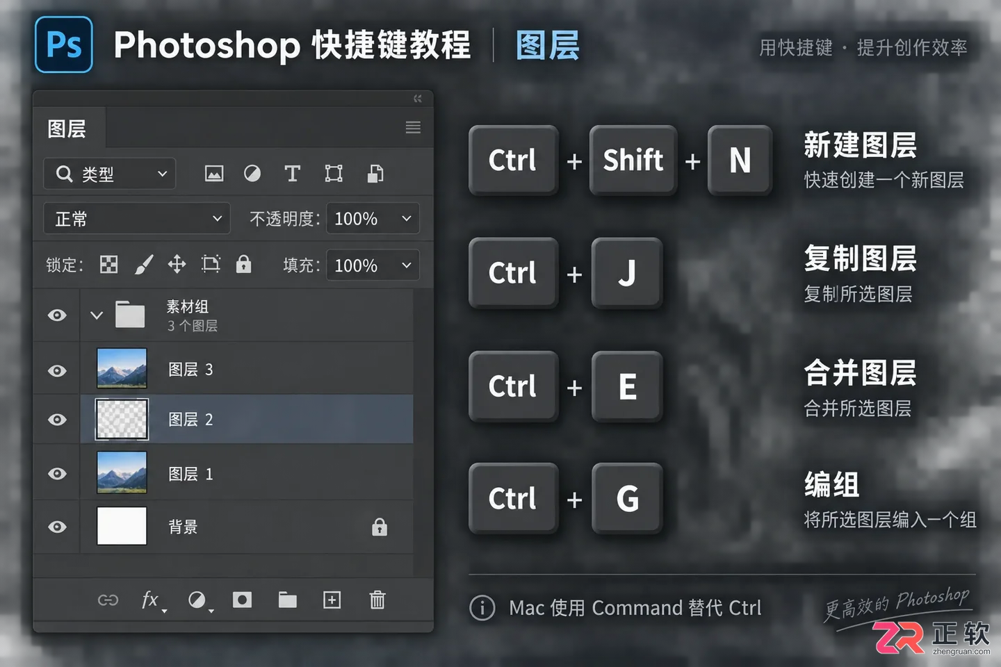This screenshot has width=1001, height=667.
Task: Click the G key
Action: click(626, 498)
